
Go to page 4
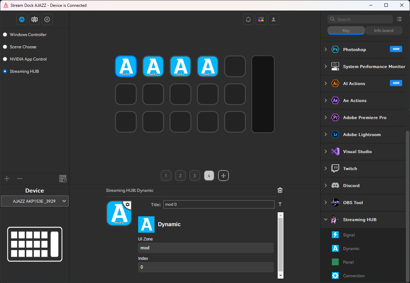pyautogui.click(x=209, y=176)
